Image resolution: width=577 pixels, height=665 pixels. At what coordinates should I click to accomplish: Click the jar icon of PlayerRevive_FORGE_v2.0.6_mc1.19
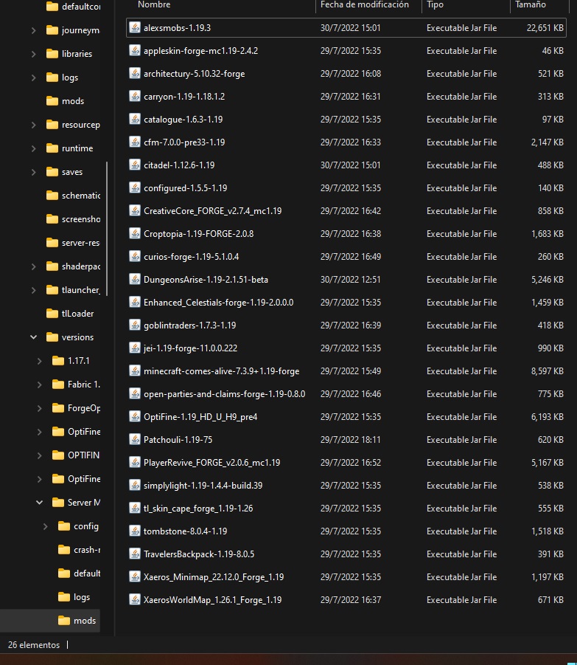[x=135, y=463]
